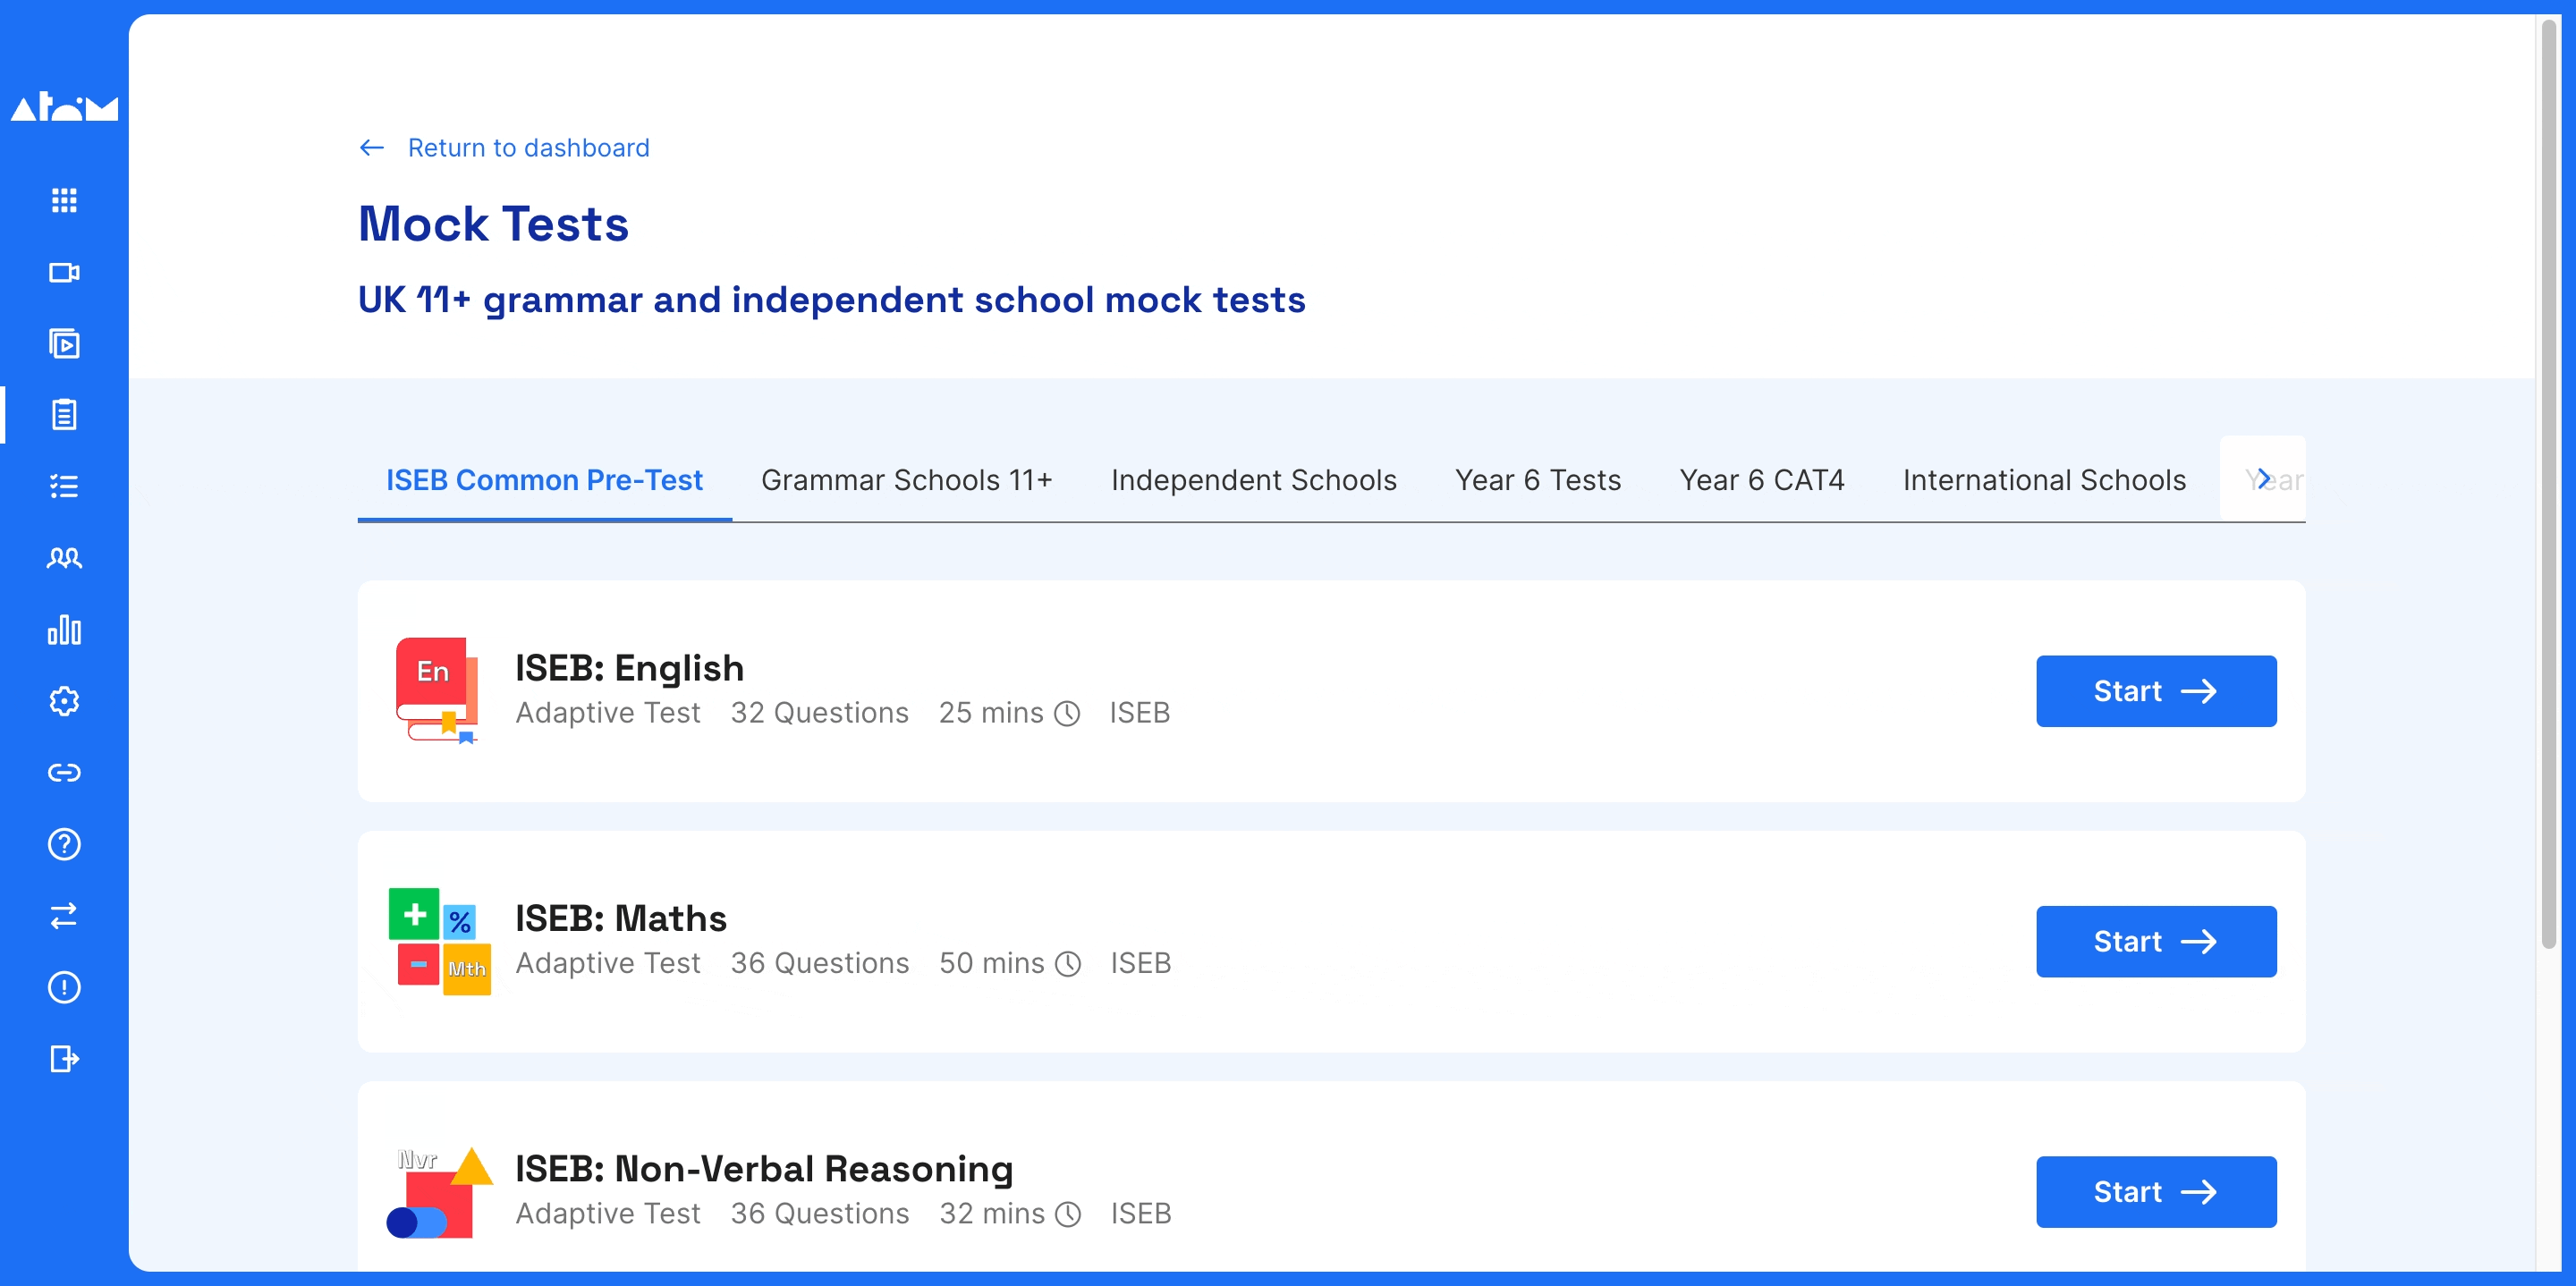Click the grid/dashboard icon in sidebar
Viewport: 2576px width, 1286px height.
[x=65, y=200]
